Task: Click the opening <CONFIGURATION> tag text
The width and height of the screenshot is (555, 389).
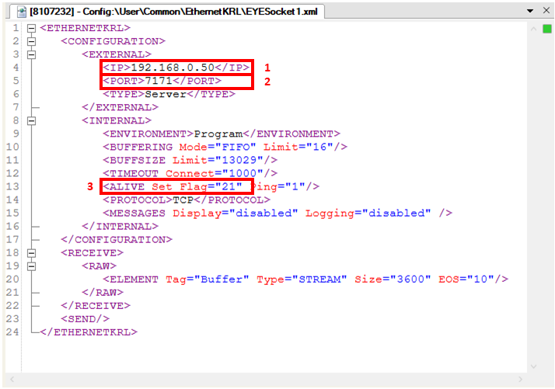Action: (113, 41)
